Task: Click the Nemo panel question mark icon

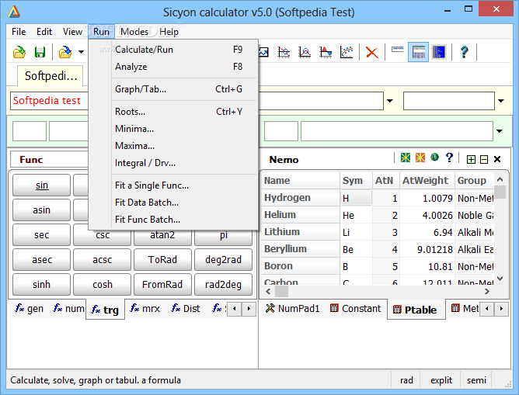Action: point(449,158)
